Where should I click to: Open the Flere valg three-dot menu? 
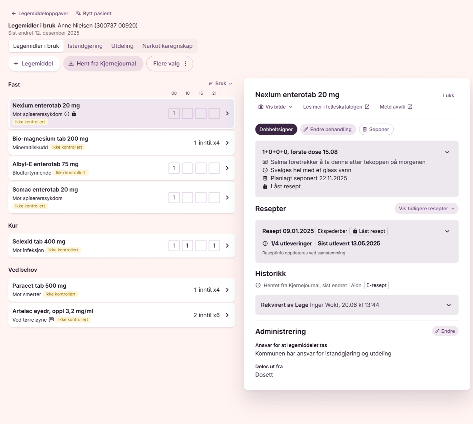click(185, 64)
